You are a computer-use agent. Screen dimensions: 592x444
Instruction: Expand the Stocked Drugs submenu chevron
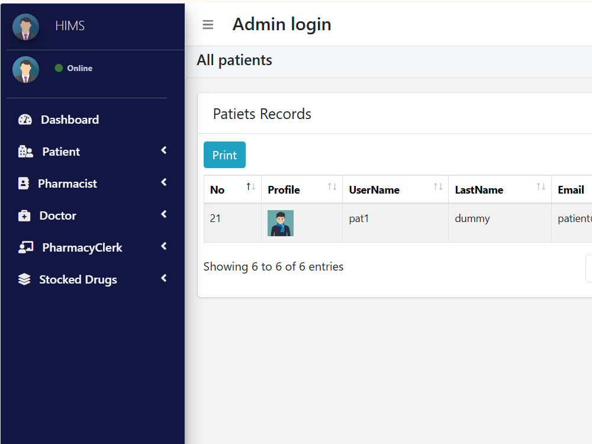click(x=164, y=278)
